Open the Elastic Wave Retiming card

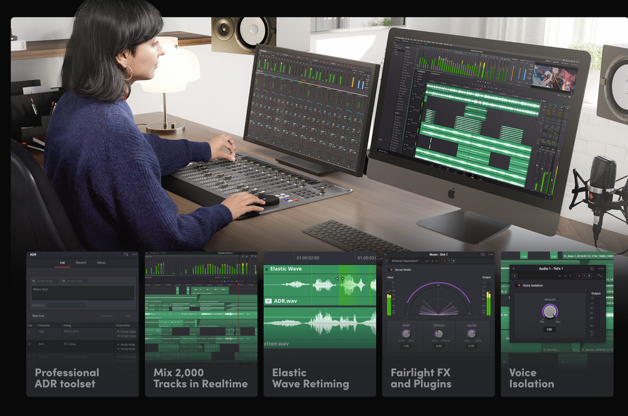[x=320, y=324]
